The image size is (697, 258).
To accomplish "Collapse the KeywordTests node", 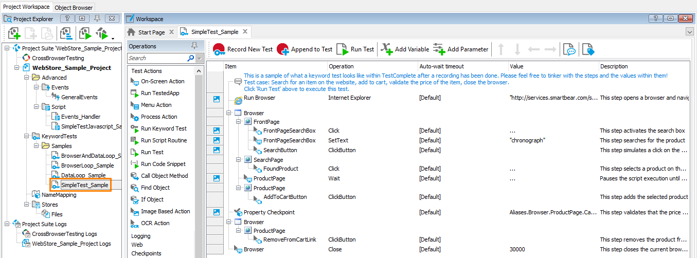I will pos(26,136).
